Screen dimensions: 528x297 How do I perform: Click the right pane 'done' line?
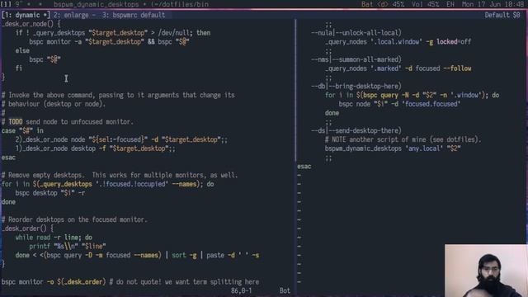(x=332, y=113)
